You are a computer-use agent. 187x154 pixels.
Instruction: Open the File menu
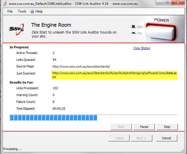tap(10, 11)
